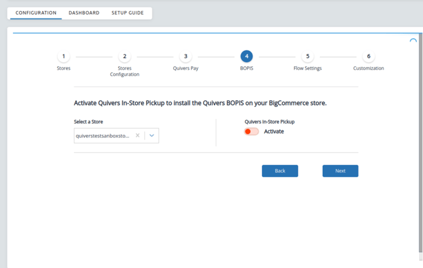Open the Setup Guide tab

(128, 13)
